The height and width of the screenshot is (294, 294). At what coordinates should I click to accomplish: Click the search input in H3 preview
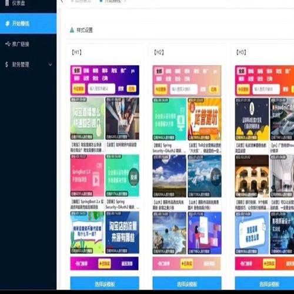point(266,89)
